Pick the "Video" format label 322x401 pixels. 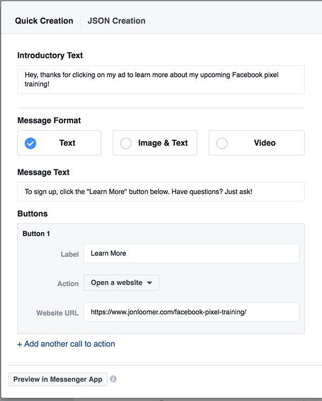pos(265,143)
